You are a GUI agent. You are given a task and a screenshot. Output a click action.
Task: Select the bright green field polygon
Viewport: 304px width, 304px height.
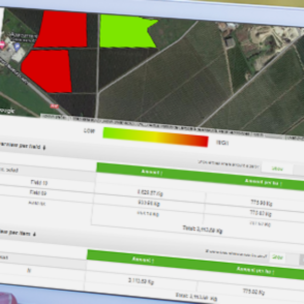coord(126,31)
